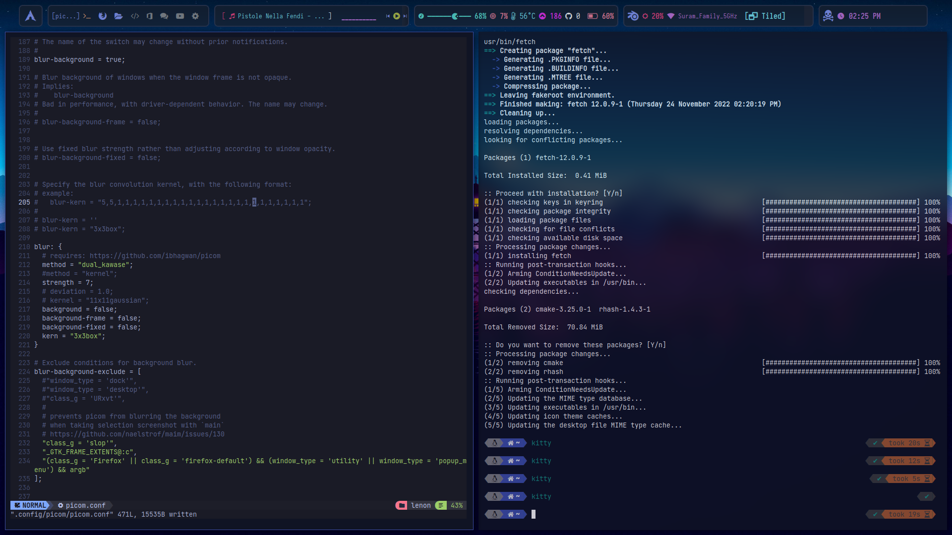Toggle play/pause for the current song
The image size is (952, 535).
click(x=396, y=16)
